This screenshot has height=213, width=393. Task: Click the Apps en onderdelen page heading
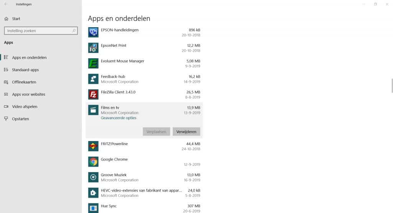pyautogui.click(x=119, y=18)
